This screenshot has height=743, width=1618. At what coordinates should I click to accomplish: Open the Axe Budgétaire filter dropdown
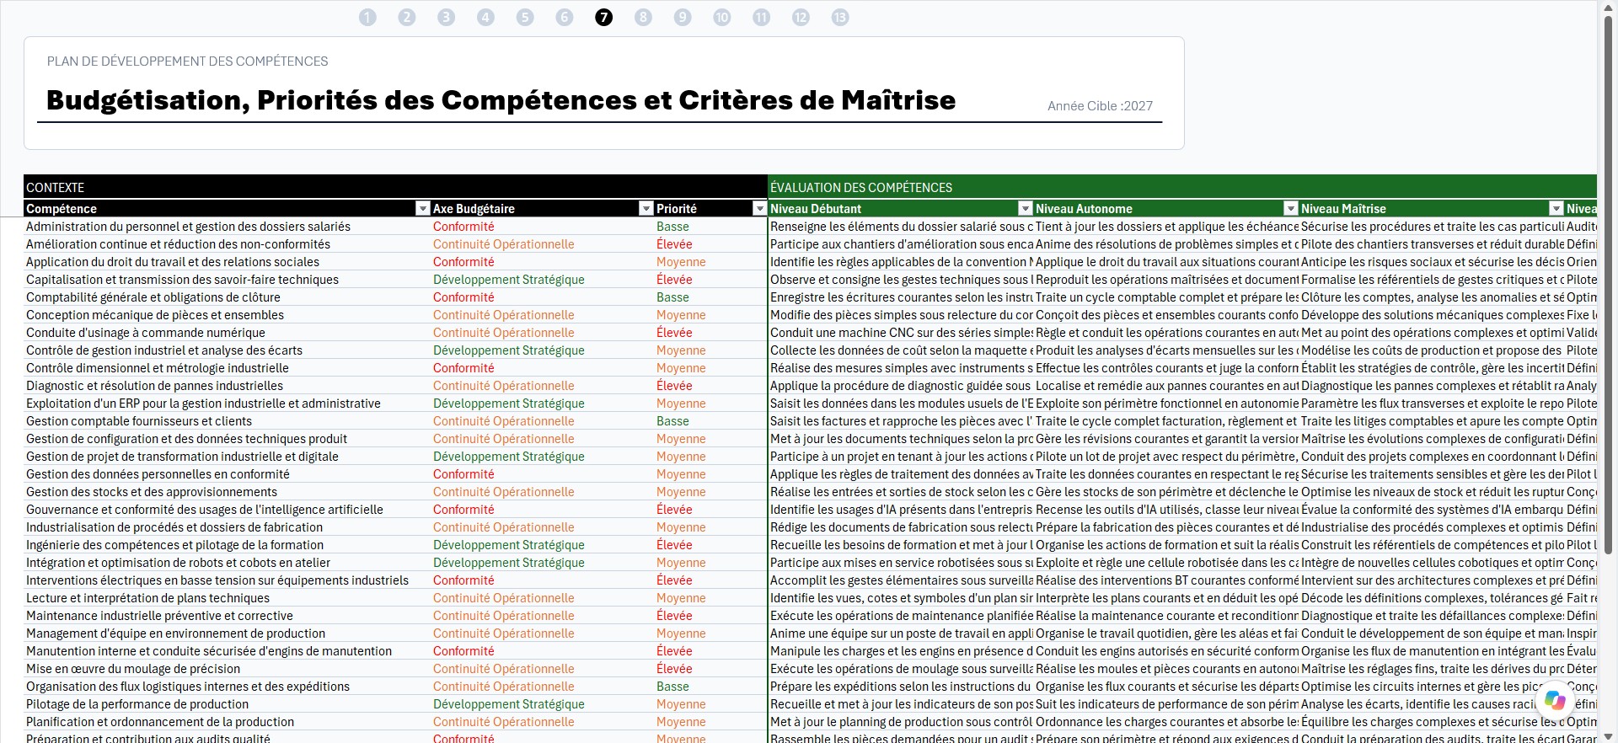(646, 208)
